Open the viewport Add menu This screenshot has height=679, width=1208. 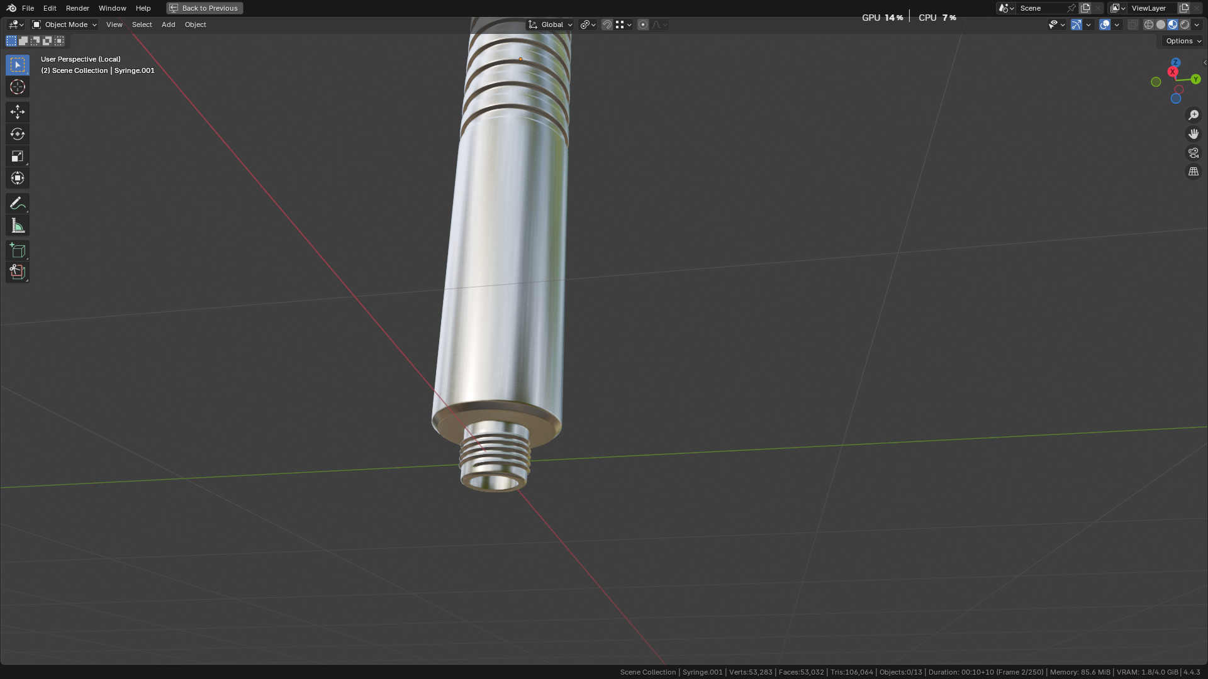click(168, 25)
